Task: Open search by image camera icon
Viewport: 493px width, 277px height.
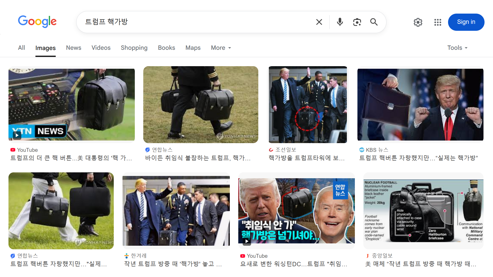Action: 357,22
